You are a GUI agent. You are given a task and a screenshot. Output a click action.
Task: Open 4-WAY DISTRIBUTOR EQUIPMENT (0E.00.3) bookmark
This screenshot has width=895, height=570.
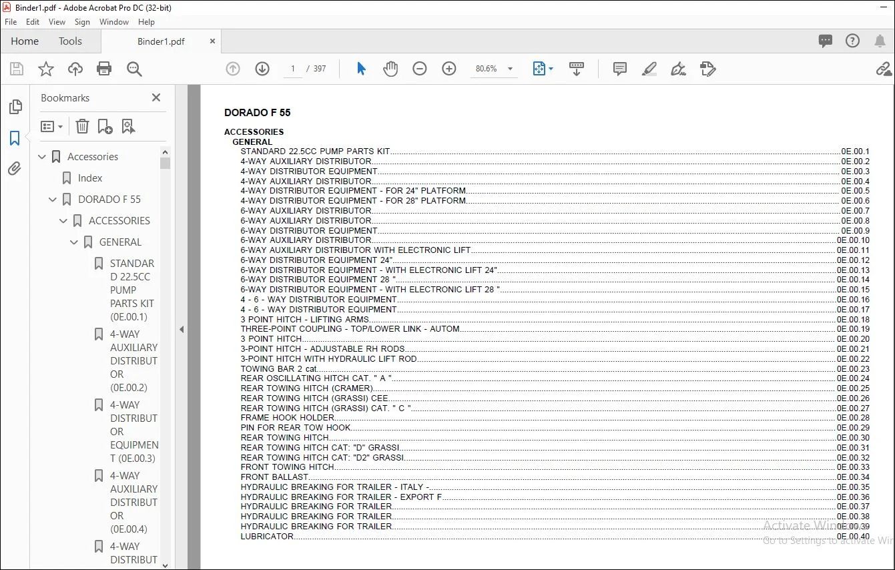(x=134, y=432)
